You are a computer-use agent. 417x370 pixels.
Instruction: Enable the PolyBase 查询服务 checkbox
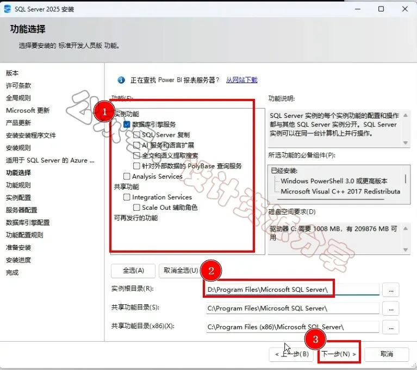click(x=136, y=166)
